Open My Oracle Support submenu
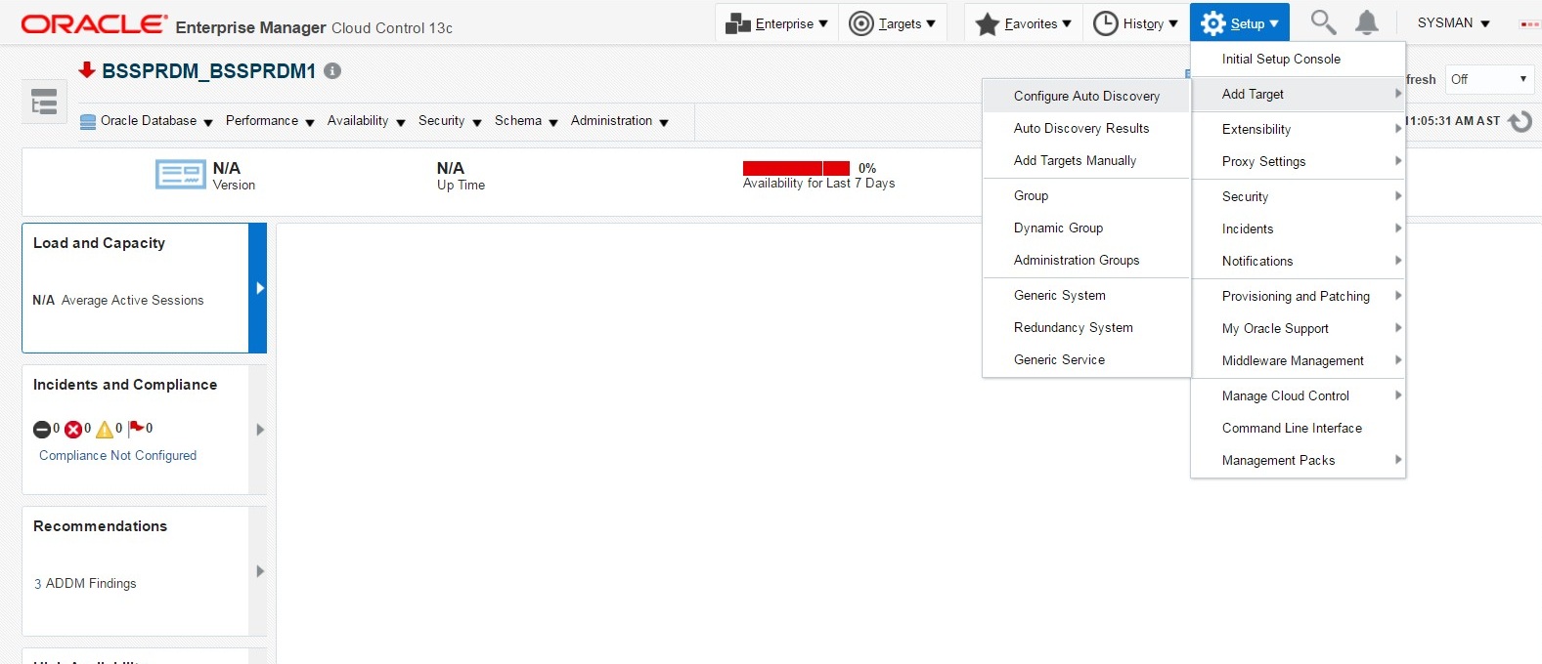The image size is (1542, 664). point(1298,328)
